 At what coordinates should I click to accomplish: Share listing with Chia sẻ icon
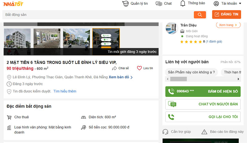(120, 68)
